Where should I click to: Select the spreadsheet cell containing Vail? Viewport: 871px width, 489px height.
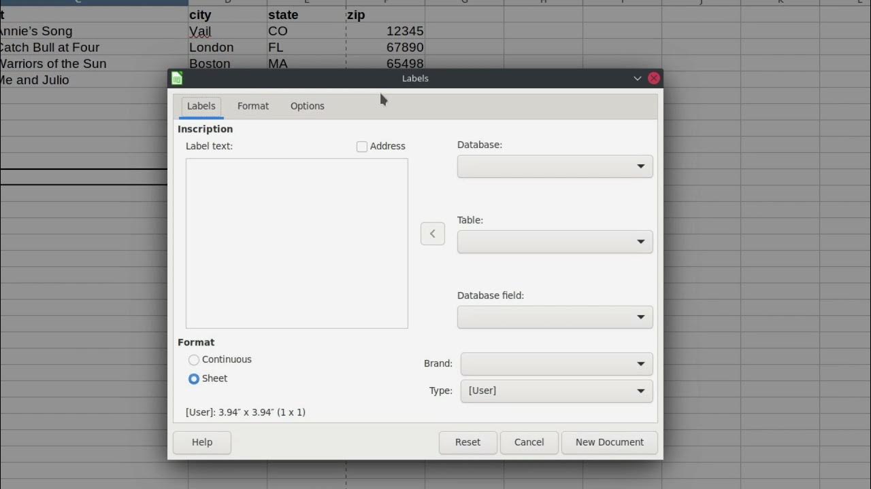pyautogui.click(x=227, y=31)
